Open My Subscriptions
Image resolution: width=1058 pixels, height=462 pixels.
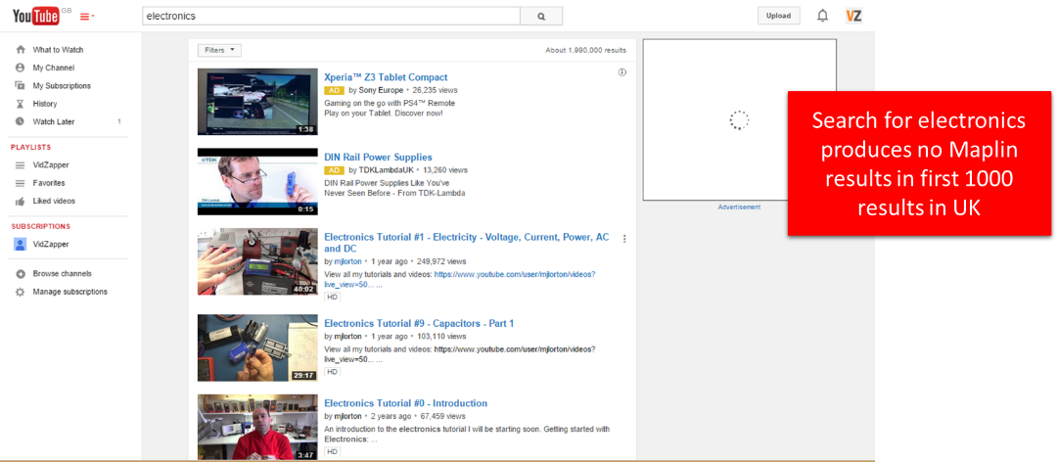62,86
